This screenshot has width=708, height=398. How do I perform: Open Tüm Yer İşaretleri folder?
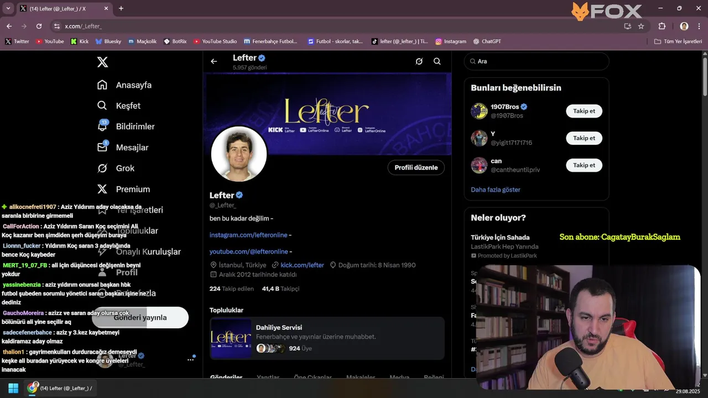(x=678, y=41)
